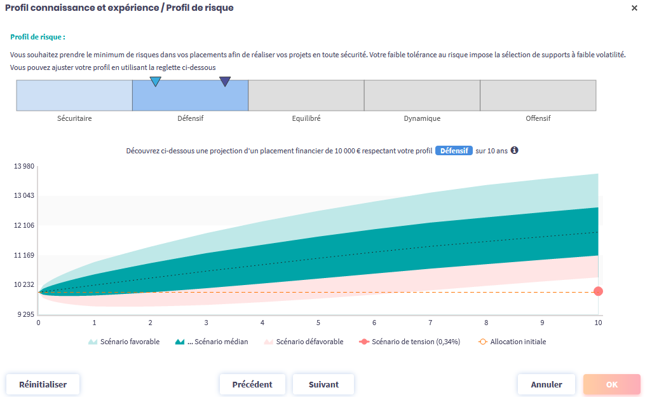Toggle Allocation initiale legend icon
645x397 pixels.
tap(482, 342)
